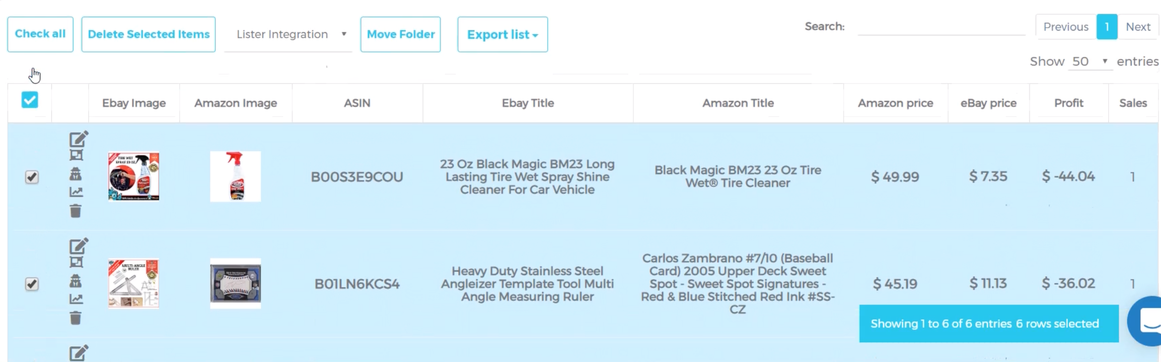Uncheck the Angleizer Ruler row checkbox
The width and height of the screenshot is (1161, 362).
[32, 284]
